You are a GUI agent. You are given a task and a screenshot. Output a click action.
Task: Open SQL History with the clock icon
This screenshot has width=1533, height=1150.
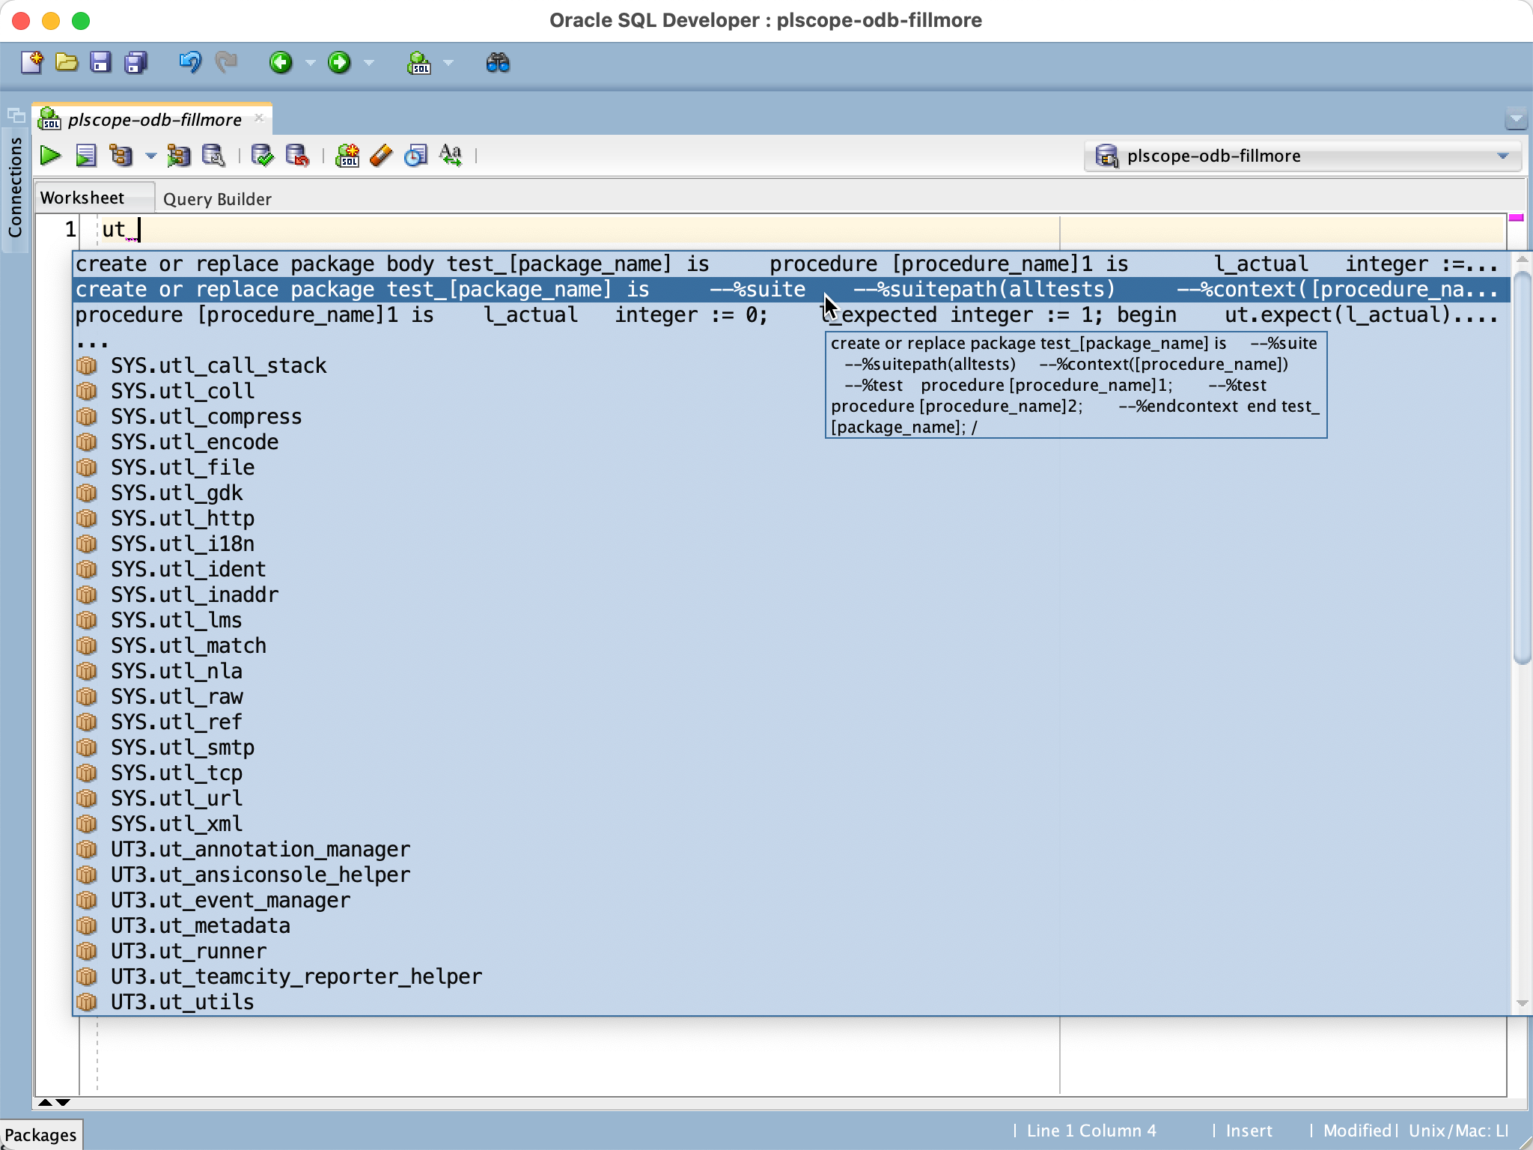[x=416, y=155]
